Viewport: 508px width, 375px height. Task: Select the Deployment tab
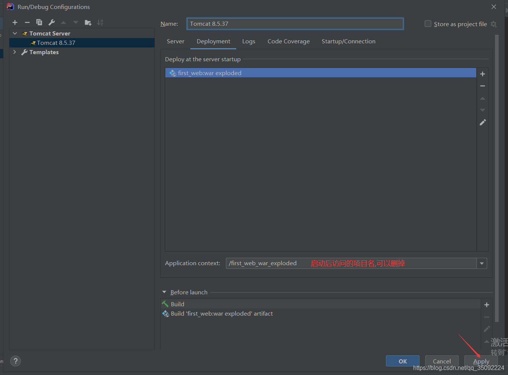[x=214, y=41]
